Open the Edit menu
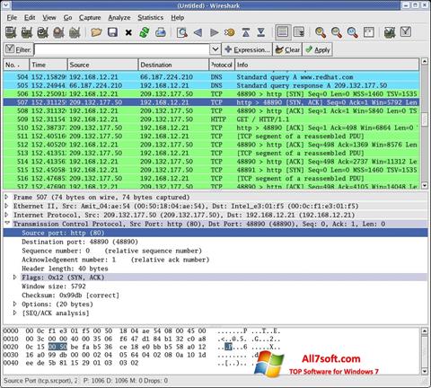Screen dimensions: 431x388 pyautogui.click(x=30, y=18)
